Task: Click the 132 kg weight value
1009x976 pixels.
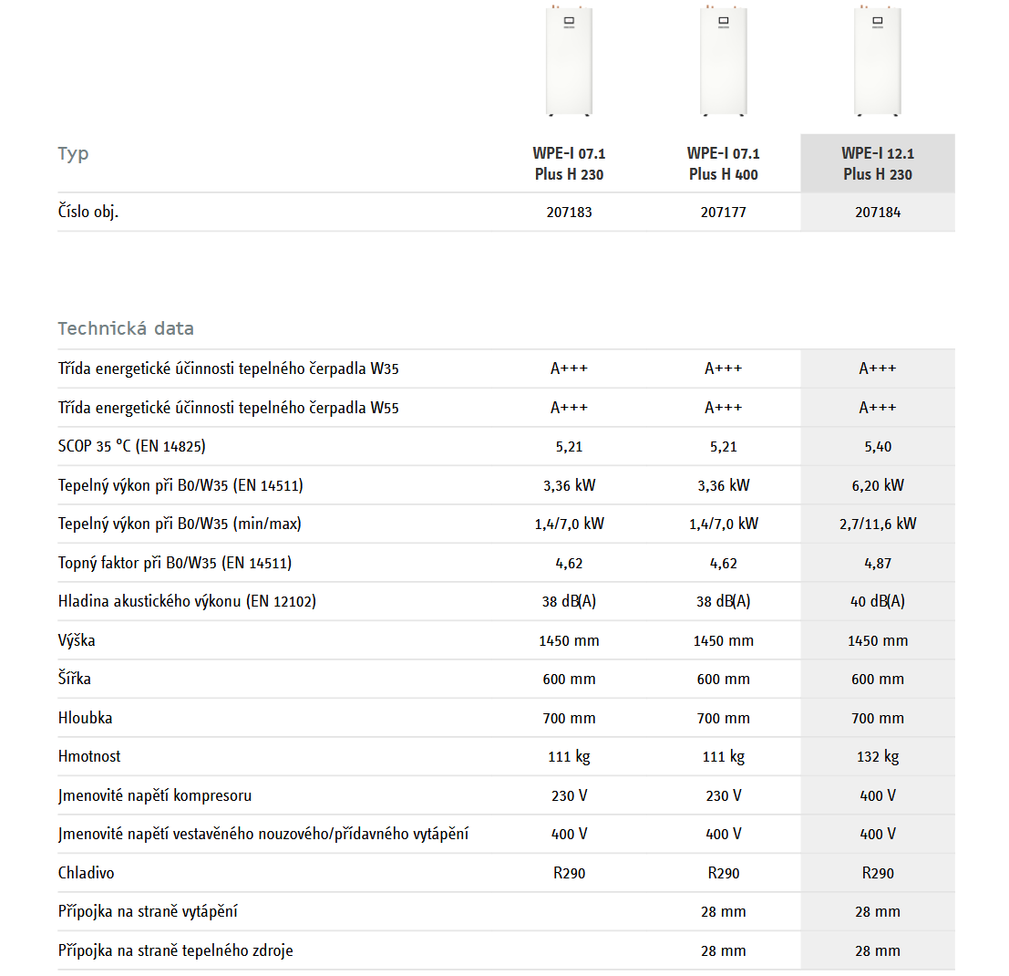Action: pos(878,756)
